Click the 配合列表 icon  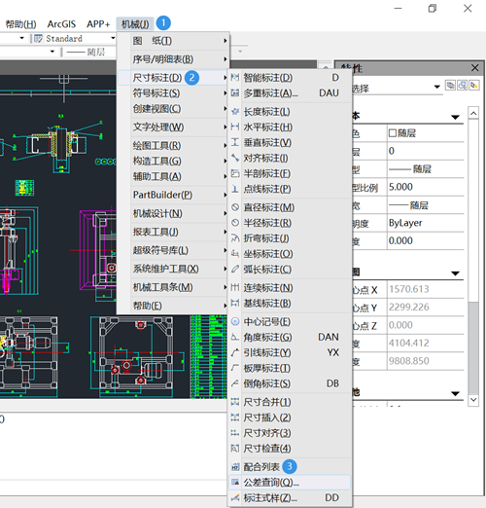pos(235,467)
